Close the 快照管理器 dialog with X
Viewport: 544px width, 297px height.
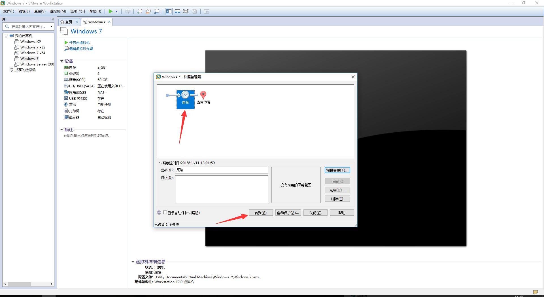click(x=353, y=77)
